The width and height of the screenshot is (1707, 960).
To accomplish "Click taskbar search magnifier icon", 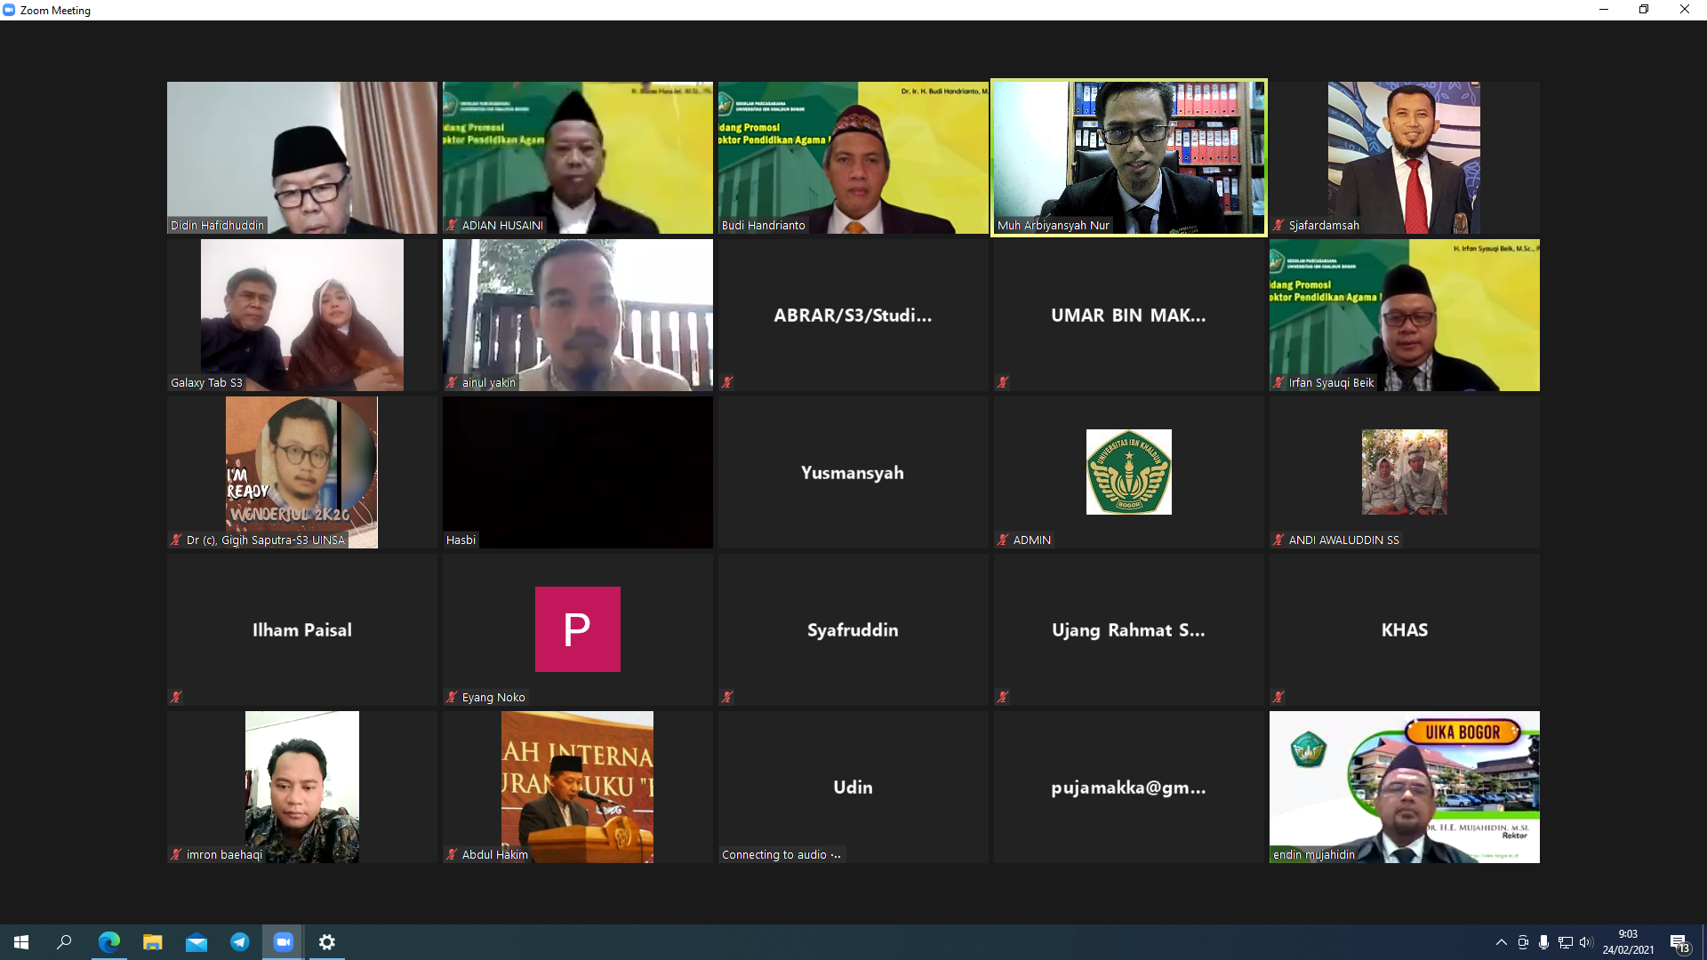I will tap(64, 942).
